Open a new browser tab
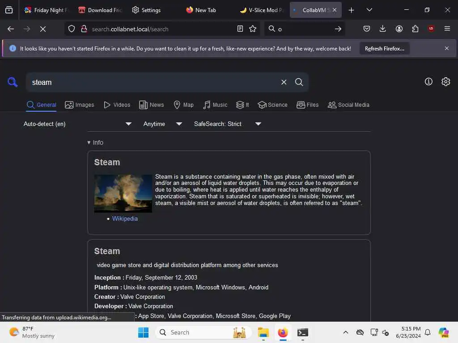The width and height of the screenshot is (458, 343). (352, 10)
